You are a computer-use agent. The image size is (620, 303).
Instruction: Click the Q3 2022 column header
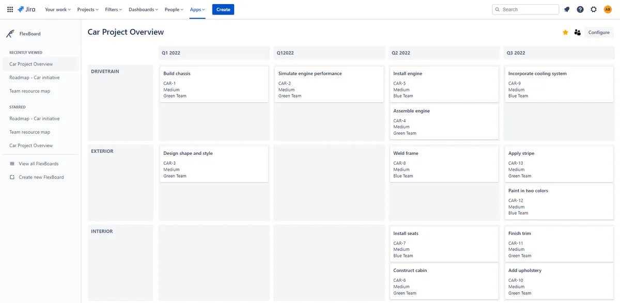[x=559, y=53]
